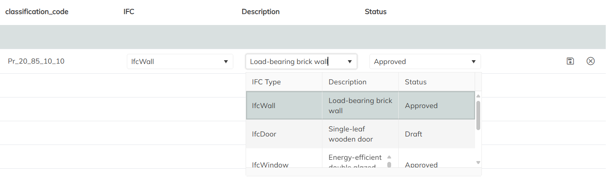Click the Load-bearing brick wall text field

293,62
